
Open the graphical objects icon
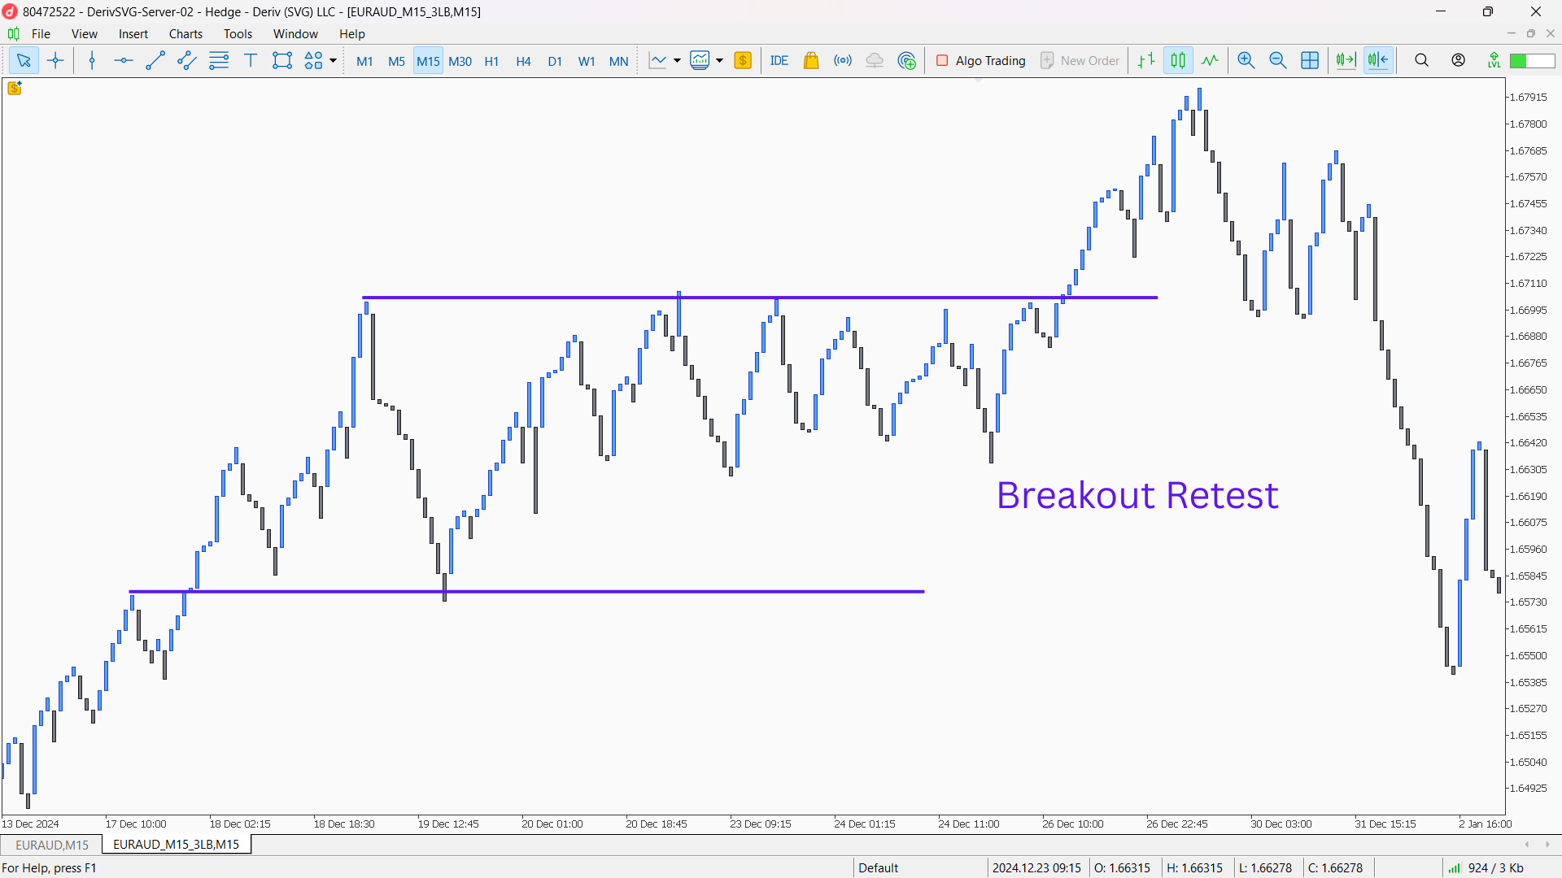coord(313,60)
